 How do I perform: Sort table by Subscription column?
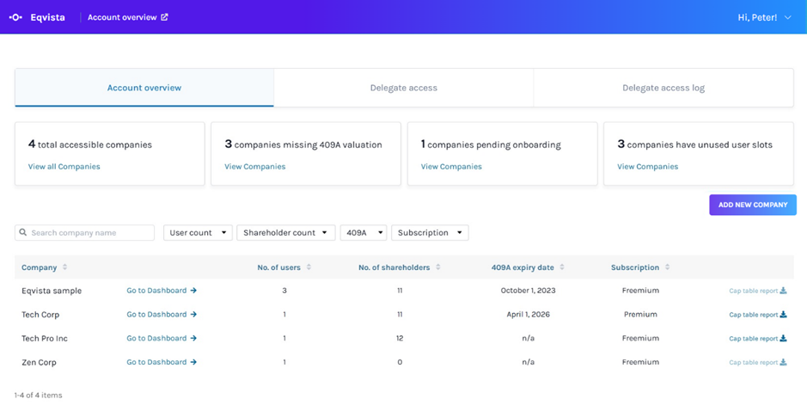click(668, 267)
